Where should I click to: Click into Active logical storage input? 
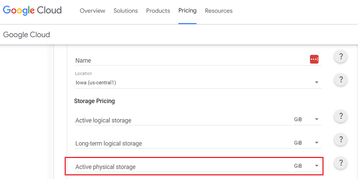coord(181,120)
